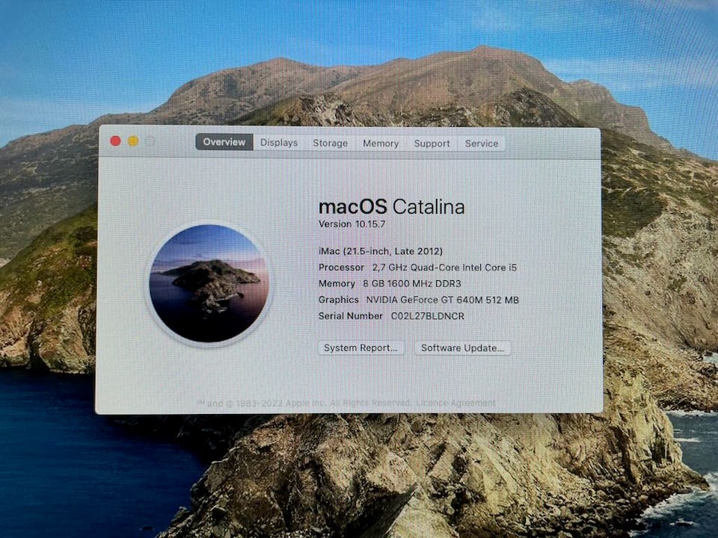Close the About This Mac window
The image size is (718, 538).
[115, 141]
